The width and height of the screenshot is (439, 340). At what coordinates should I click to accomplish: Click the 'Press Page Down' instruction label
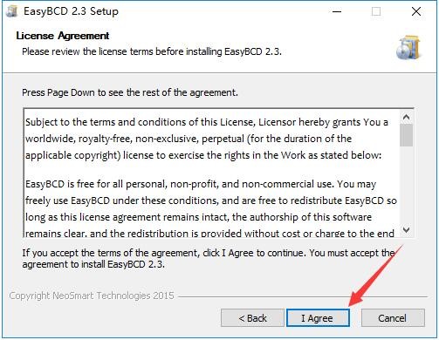130,92
